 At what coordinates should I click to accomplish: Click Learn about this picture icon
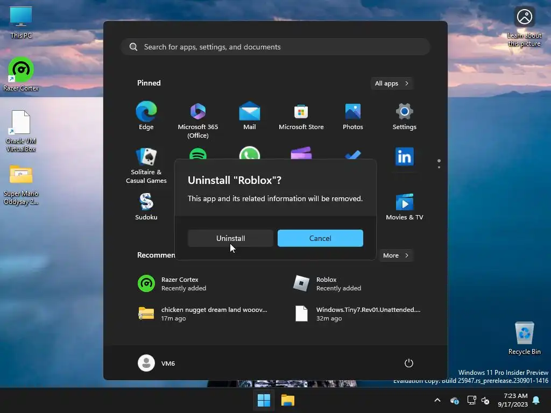tap(524, 26)
